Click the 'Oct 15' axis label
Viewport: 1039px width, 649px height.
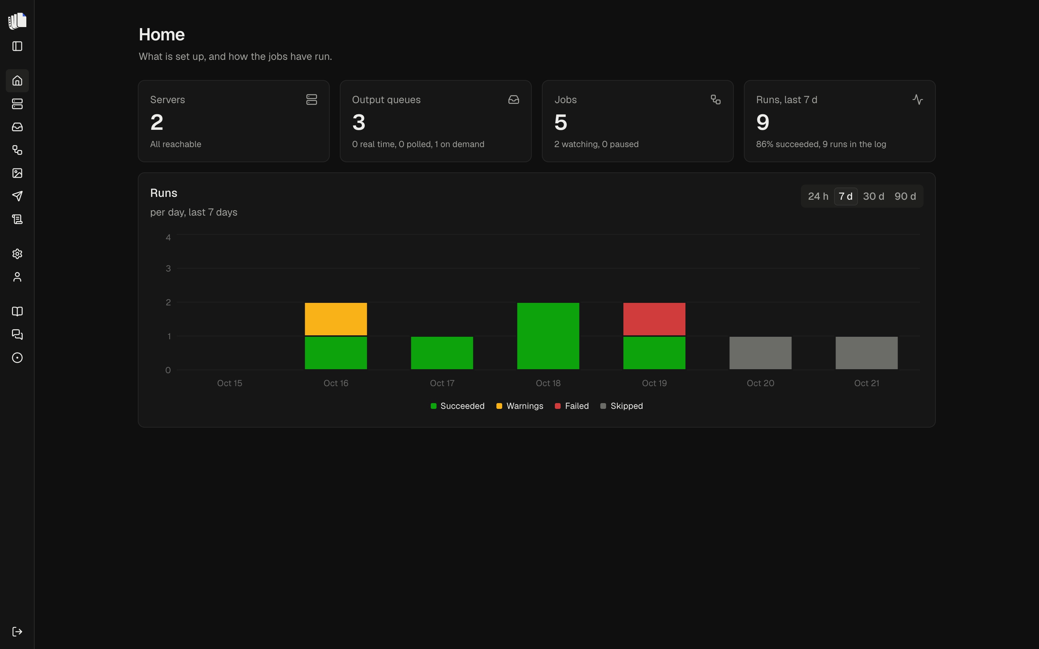230,383
